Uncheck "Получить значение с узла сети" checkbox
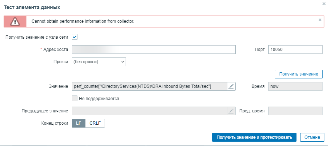 [x=75, y=37]
